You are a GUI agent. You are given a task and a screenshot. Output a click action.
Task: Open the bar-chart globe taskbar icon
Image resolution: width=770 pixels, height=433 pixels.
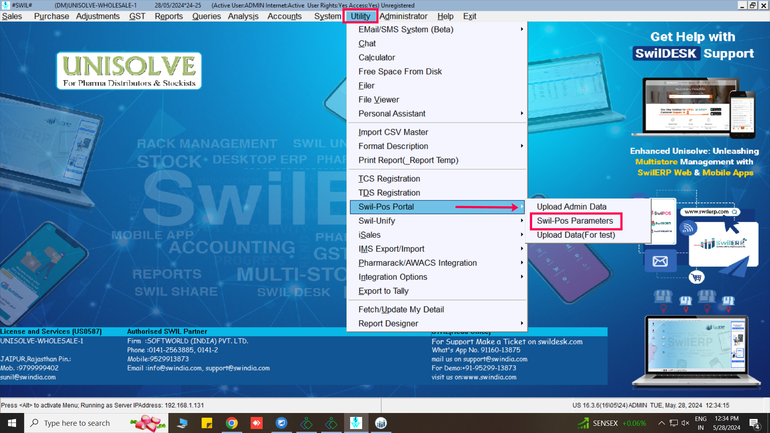381,423
